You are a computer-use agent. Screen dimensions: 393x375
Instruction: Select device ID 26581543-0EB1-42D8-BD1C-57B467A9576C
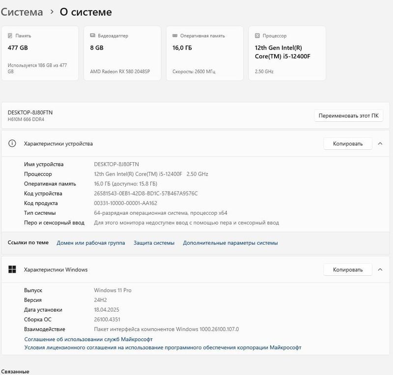point(145,193)
